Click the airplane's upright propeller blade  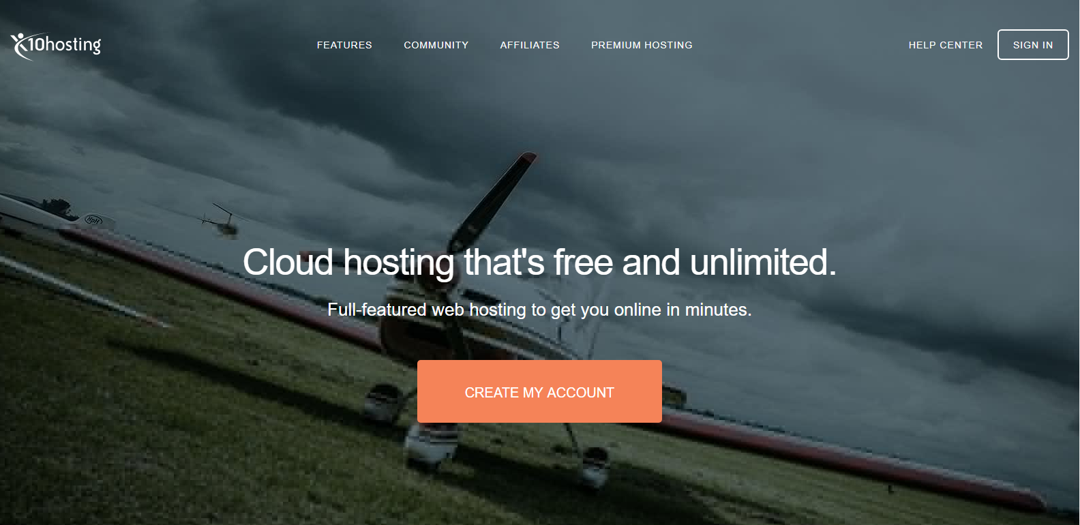coord(493,198)
